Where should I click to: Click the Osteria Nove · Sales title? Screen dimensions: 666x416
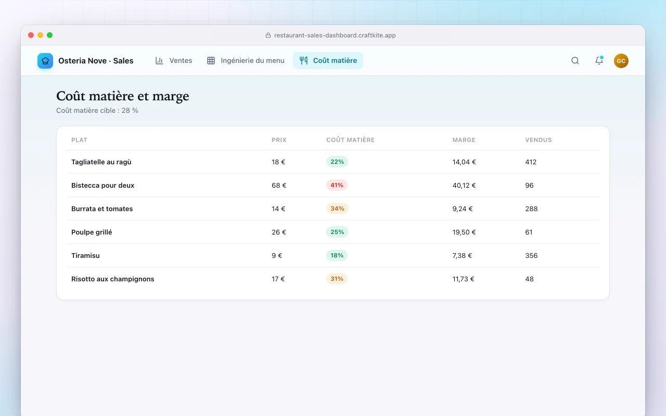click(96, 61)
